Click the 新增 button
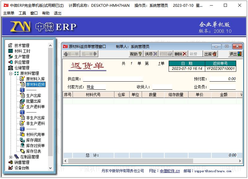248x179 pixels. (x=196, y=54)
